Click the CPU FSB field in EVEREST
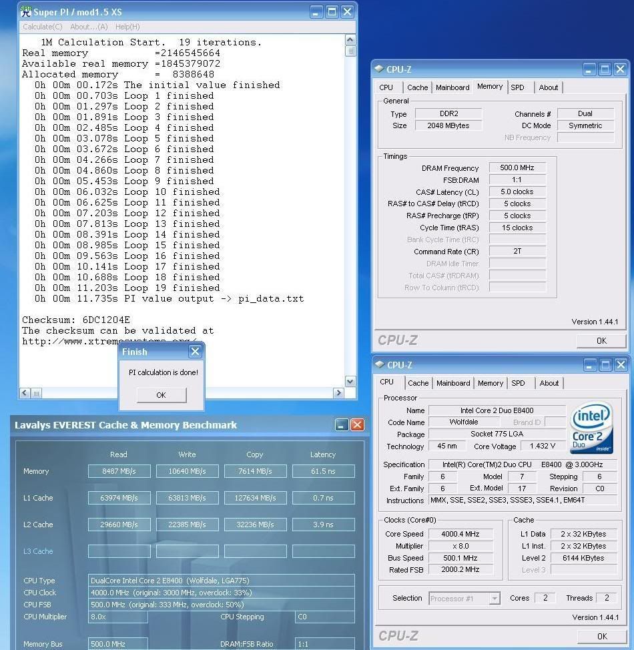Screen dimensions: 634x650 222,605
